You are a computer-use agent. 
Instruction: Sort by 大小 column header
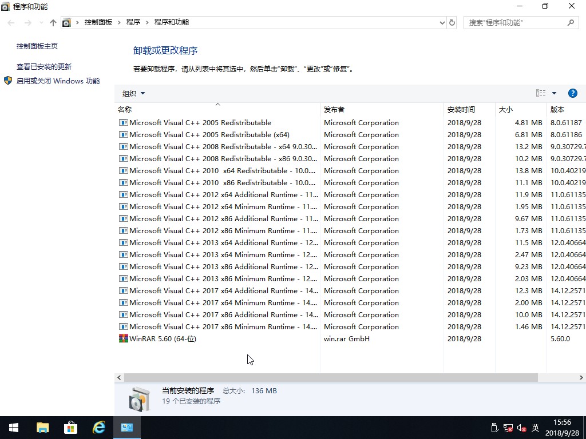[x=521, y=109]
